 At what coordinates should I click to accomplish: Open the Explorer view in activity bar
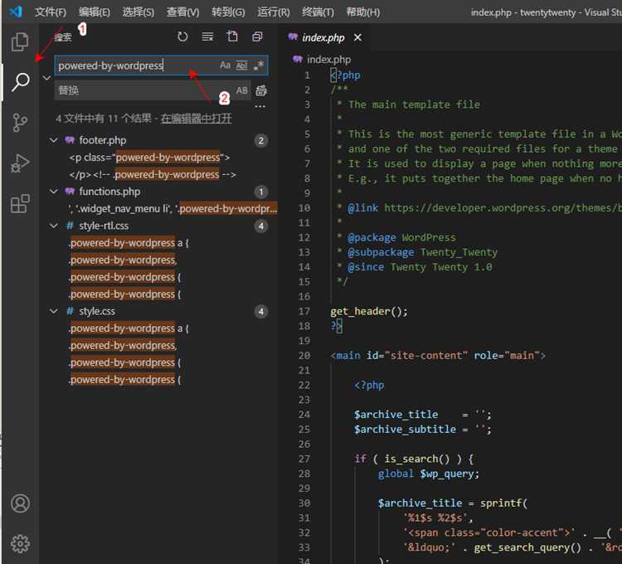[x=20, y=42]
